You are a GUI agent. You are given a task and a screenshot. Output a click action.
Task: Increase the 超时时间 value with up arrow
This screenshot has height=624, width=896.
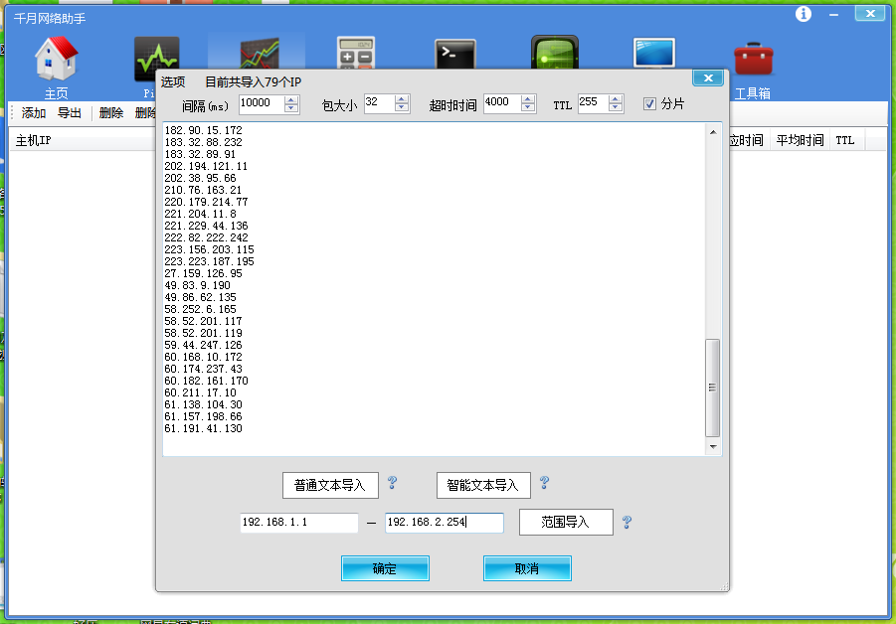coord(527,98)
